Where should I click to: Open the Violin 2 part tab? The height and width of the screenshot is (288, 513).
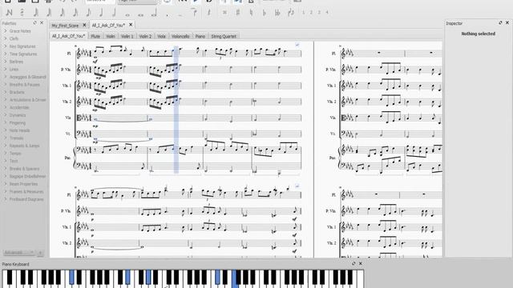145,36
